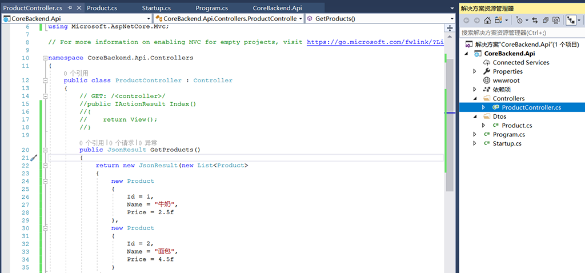Expand the Properties node in Solution Explorer
This screenshot has width=585, height=273.
click(475, 71)
